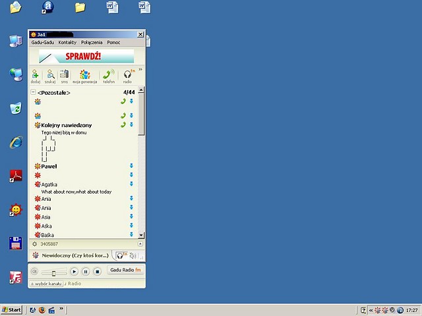Open floppy disk desktop icon
Viewport: 422px width, 316px height.
(x=16, y=243)
